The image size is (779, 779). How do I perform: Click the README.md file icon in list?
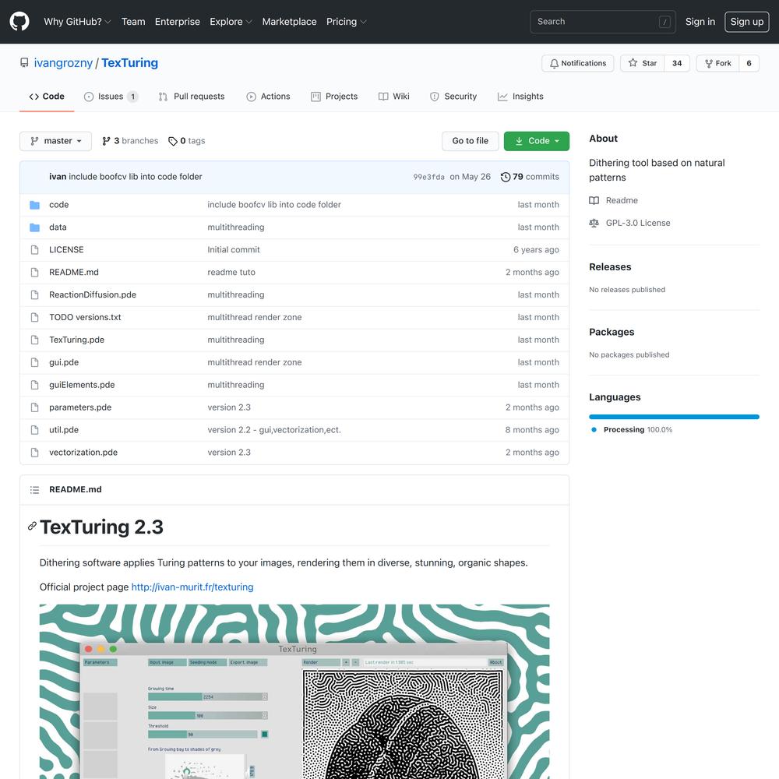[x=34, y=272]
